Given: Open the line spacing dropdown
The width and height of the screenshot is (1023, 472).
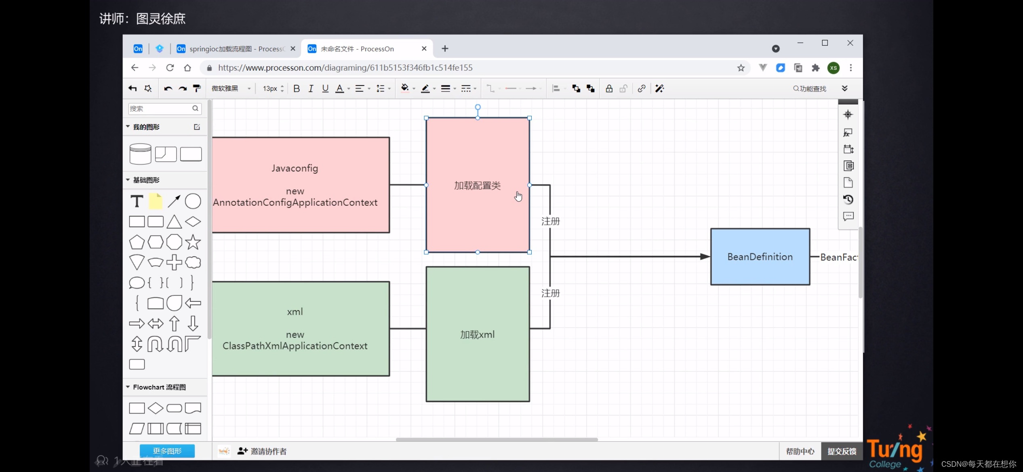Looking at the screenshot, I should (383, 89).
